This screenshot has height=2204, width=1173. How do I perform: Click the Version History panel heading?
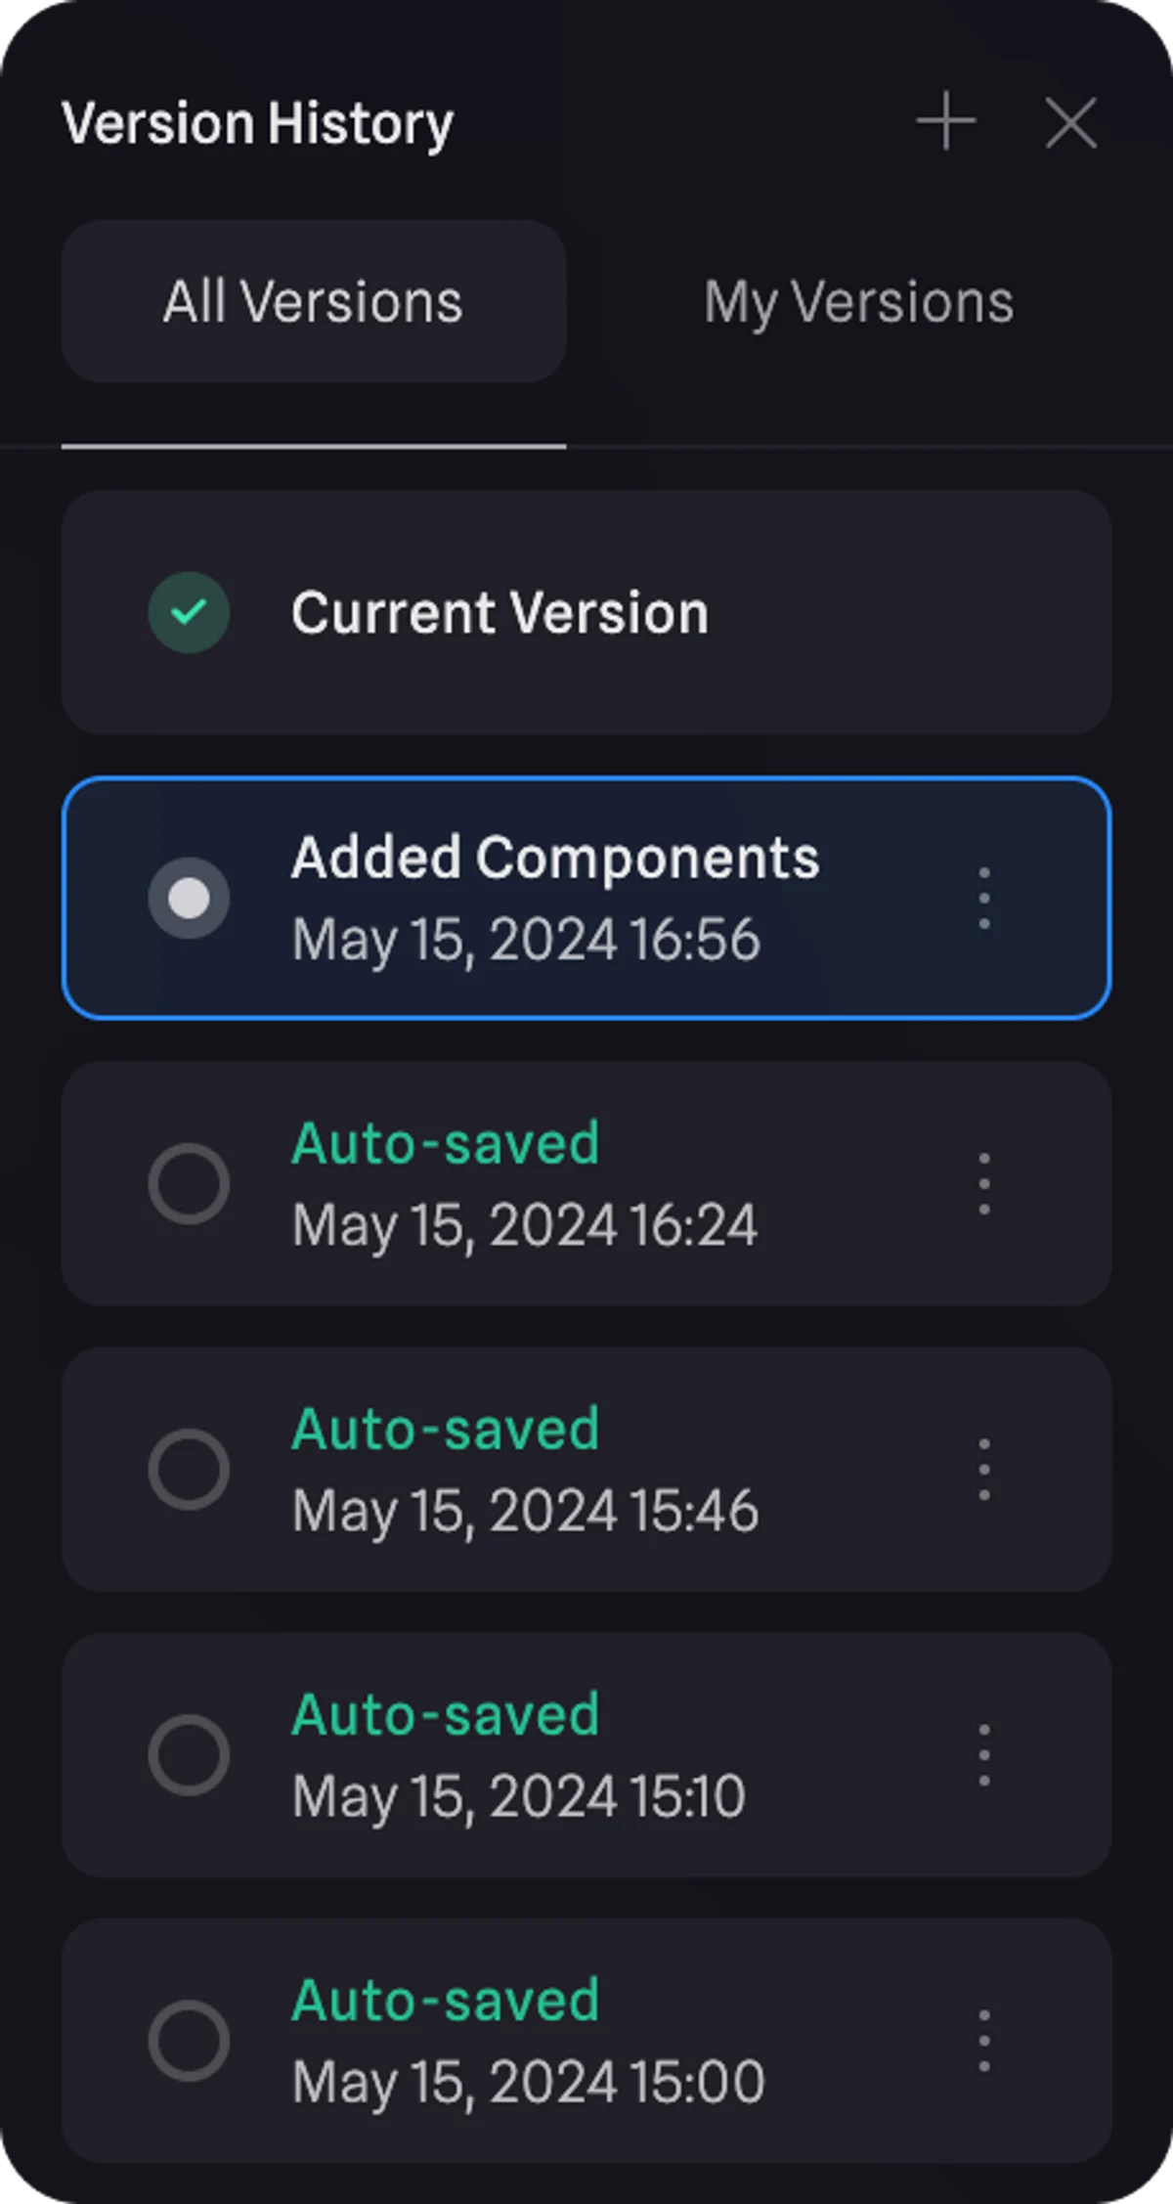pos(257,123)
